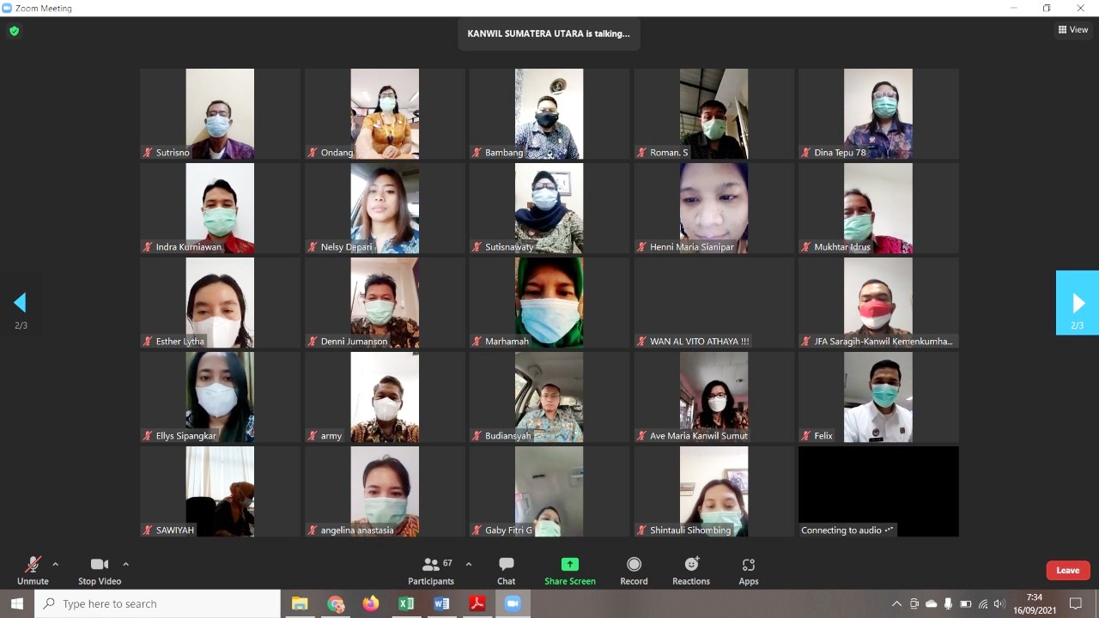Expand the arrow next to Participants
Image resolution: width=1099 pixels, height=618 pixels.
(x=468, y=564)
